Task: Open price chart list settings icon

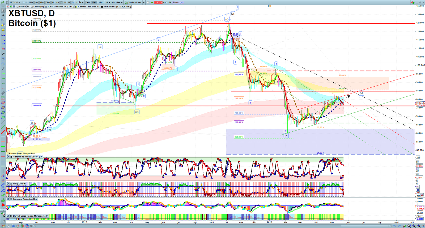Action: [x=28, y=7]
